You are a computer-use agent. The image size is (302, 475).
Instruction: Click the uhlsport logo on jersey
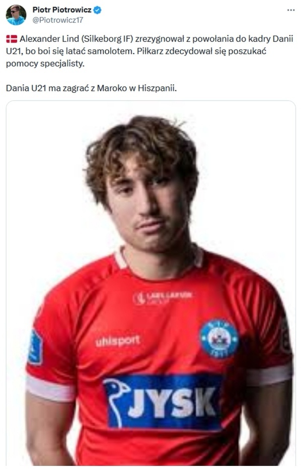118,341
